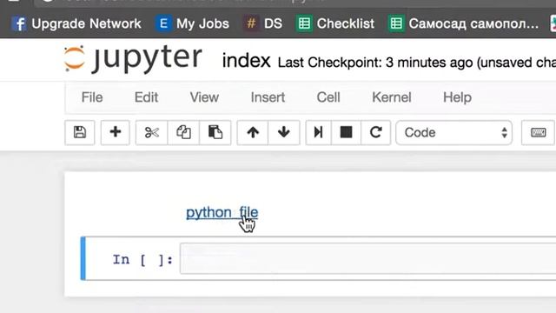
Task: Paste cells below icon
Action: tap(215, 132)
